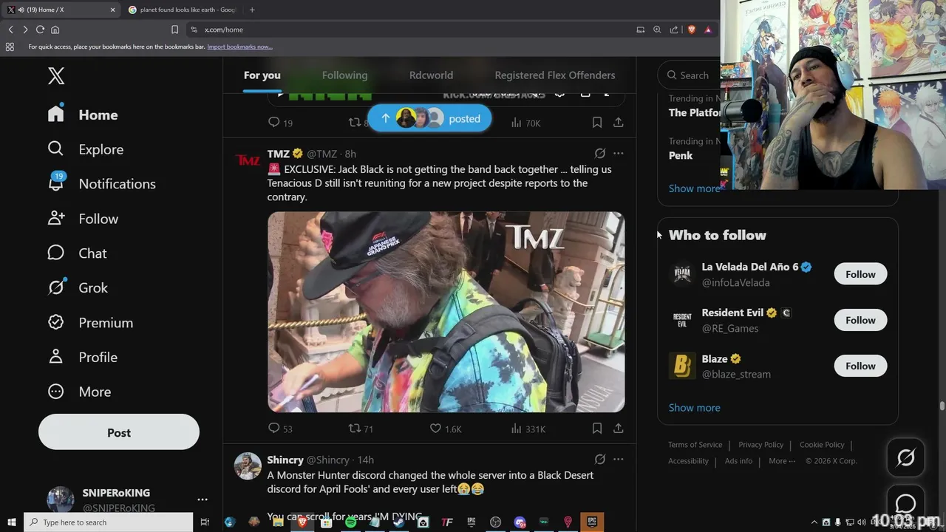
Task: Click the Post button
Action: pos(119,432)
